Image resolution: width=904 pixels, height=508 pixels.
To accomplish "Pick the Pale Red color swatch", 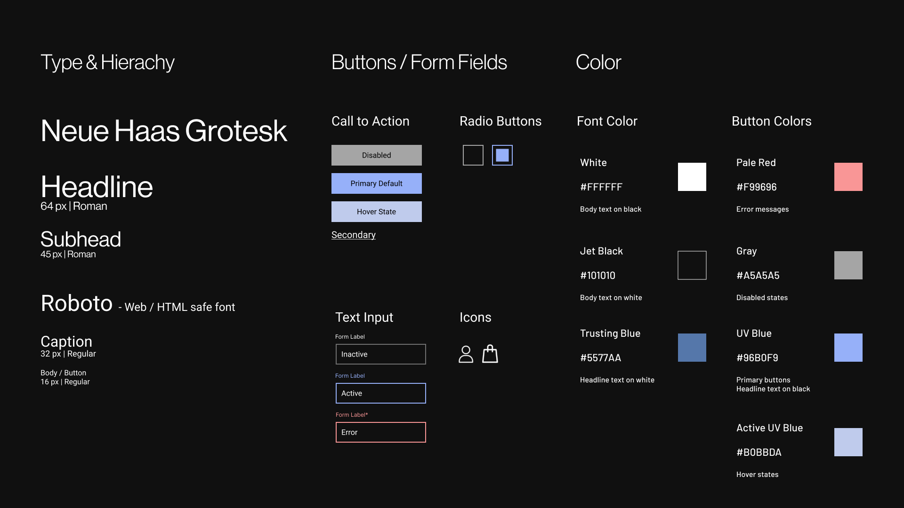I will [848, 177].
